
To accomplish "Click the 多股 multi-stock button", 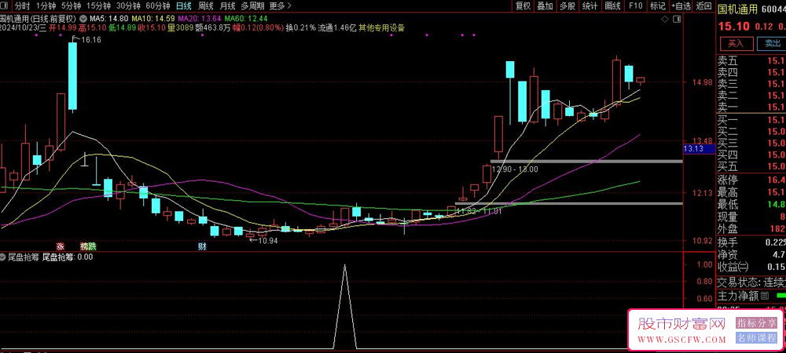I will pos(568,6).
